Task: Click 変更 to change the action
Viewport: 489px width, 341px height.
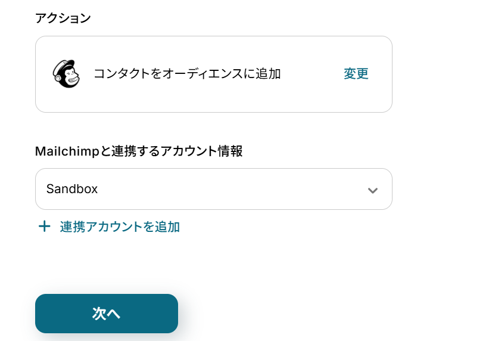Action: pos(356,74)
